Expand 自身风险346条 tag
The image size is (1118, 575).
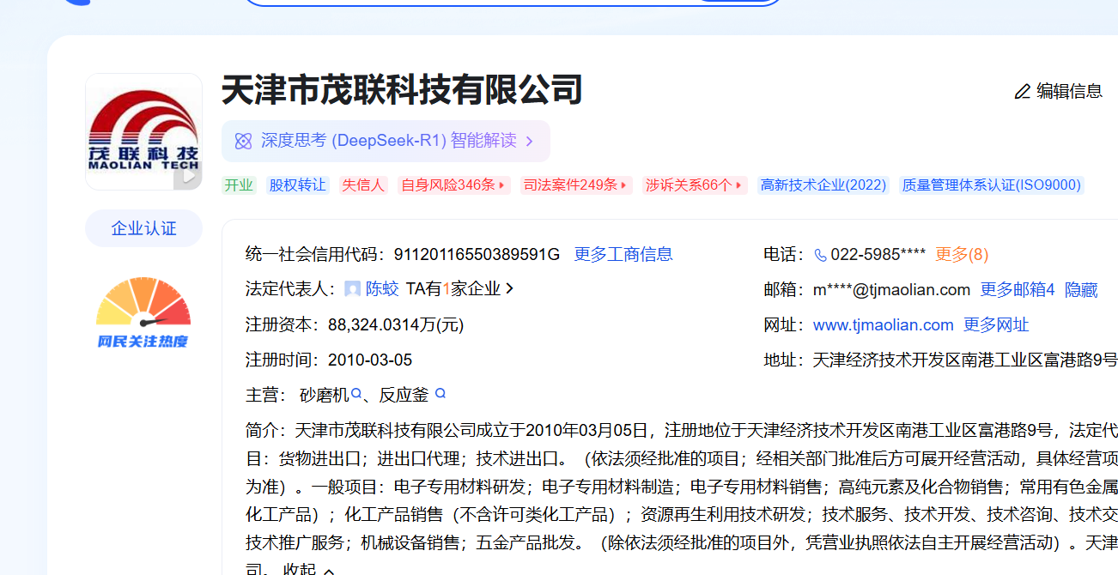(x=453, y=185)
